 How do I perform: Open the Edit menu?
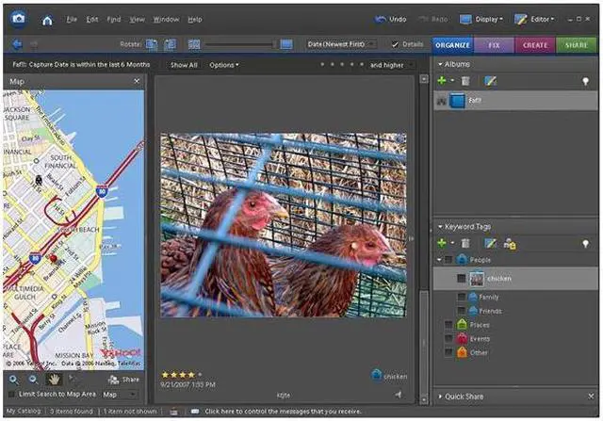pyautogui.click(x=92, y=19)
